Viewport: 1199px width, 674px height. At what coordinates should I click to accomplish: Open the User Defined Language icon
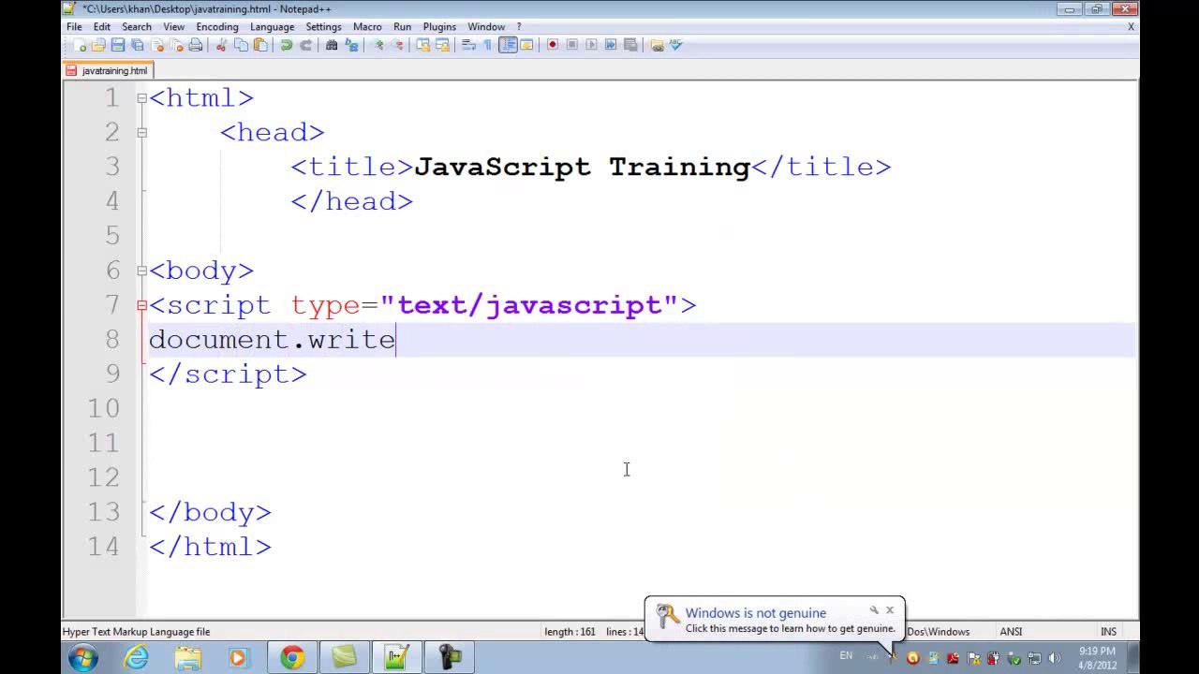pyautogui.click(x=526, y=45)
